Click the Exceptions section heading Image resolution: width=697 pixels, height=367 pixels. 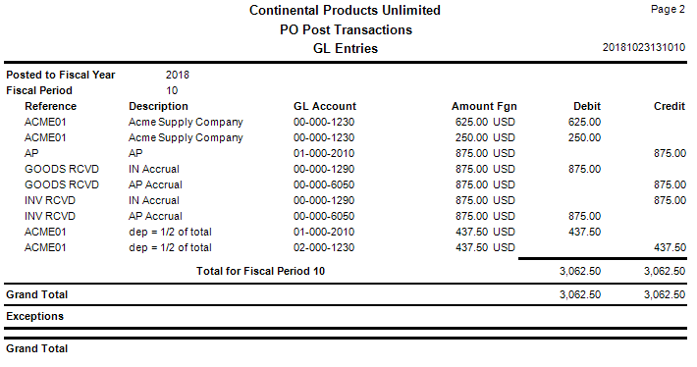(34, 316)
